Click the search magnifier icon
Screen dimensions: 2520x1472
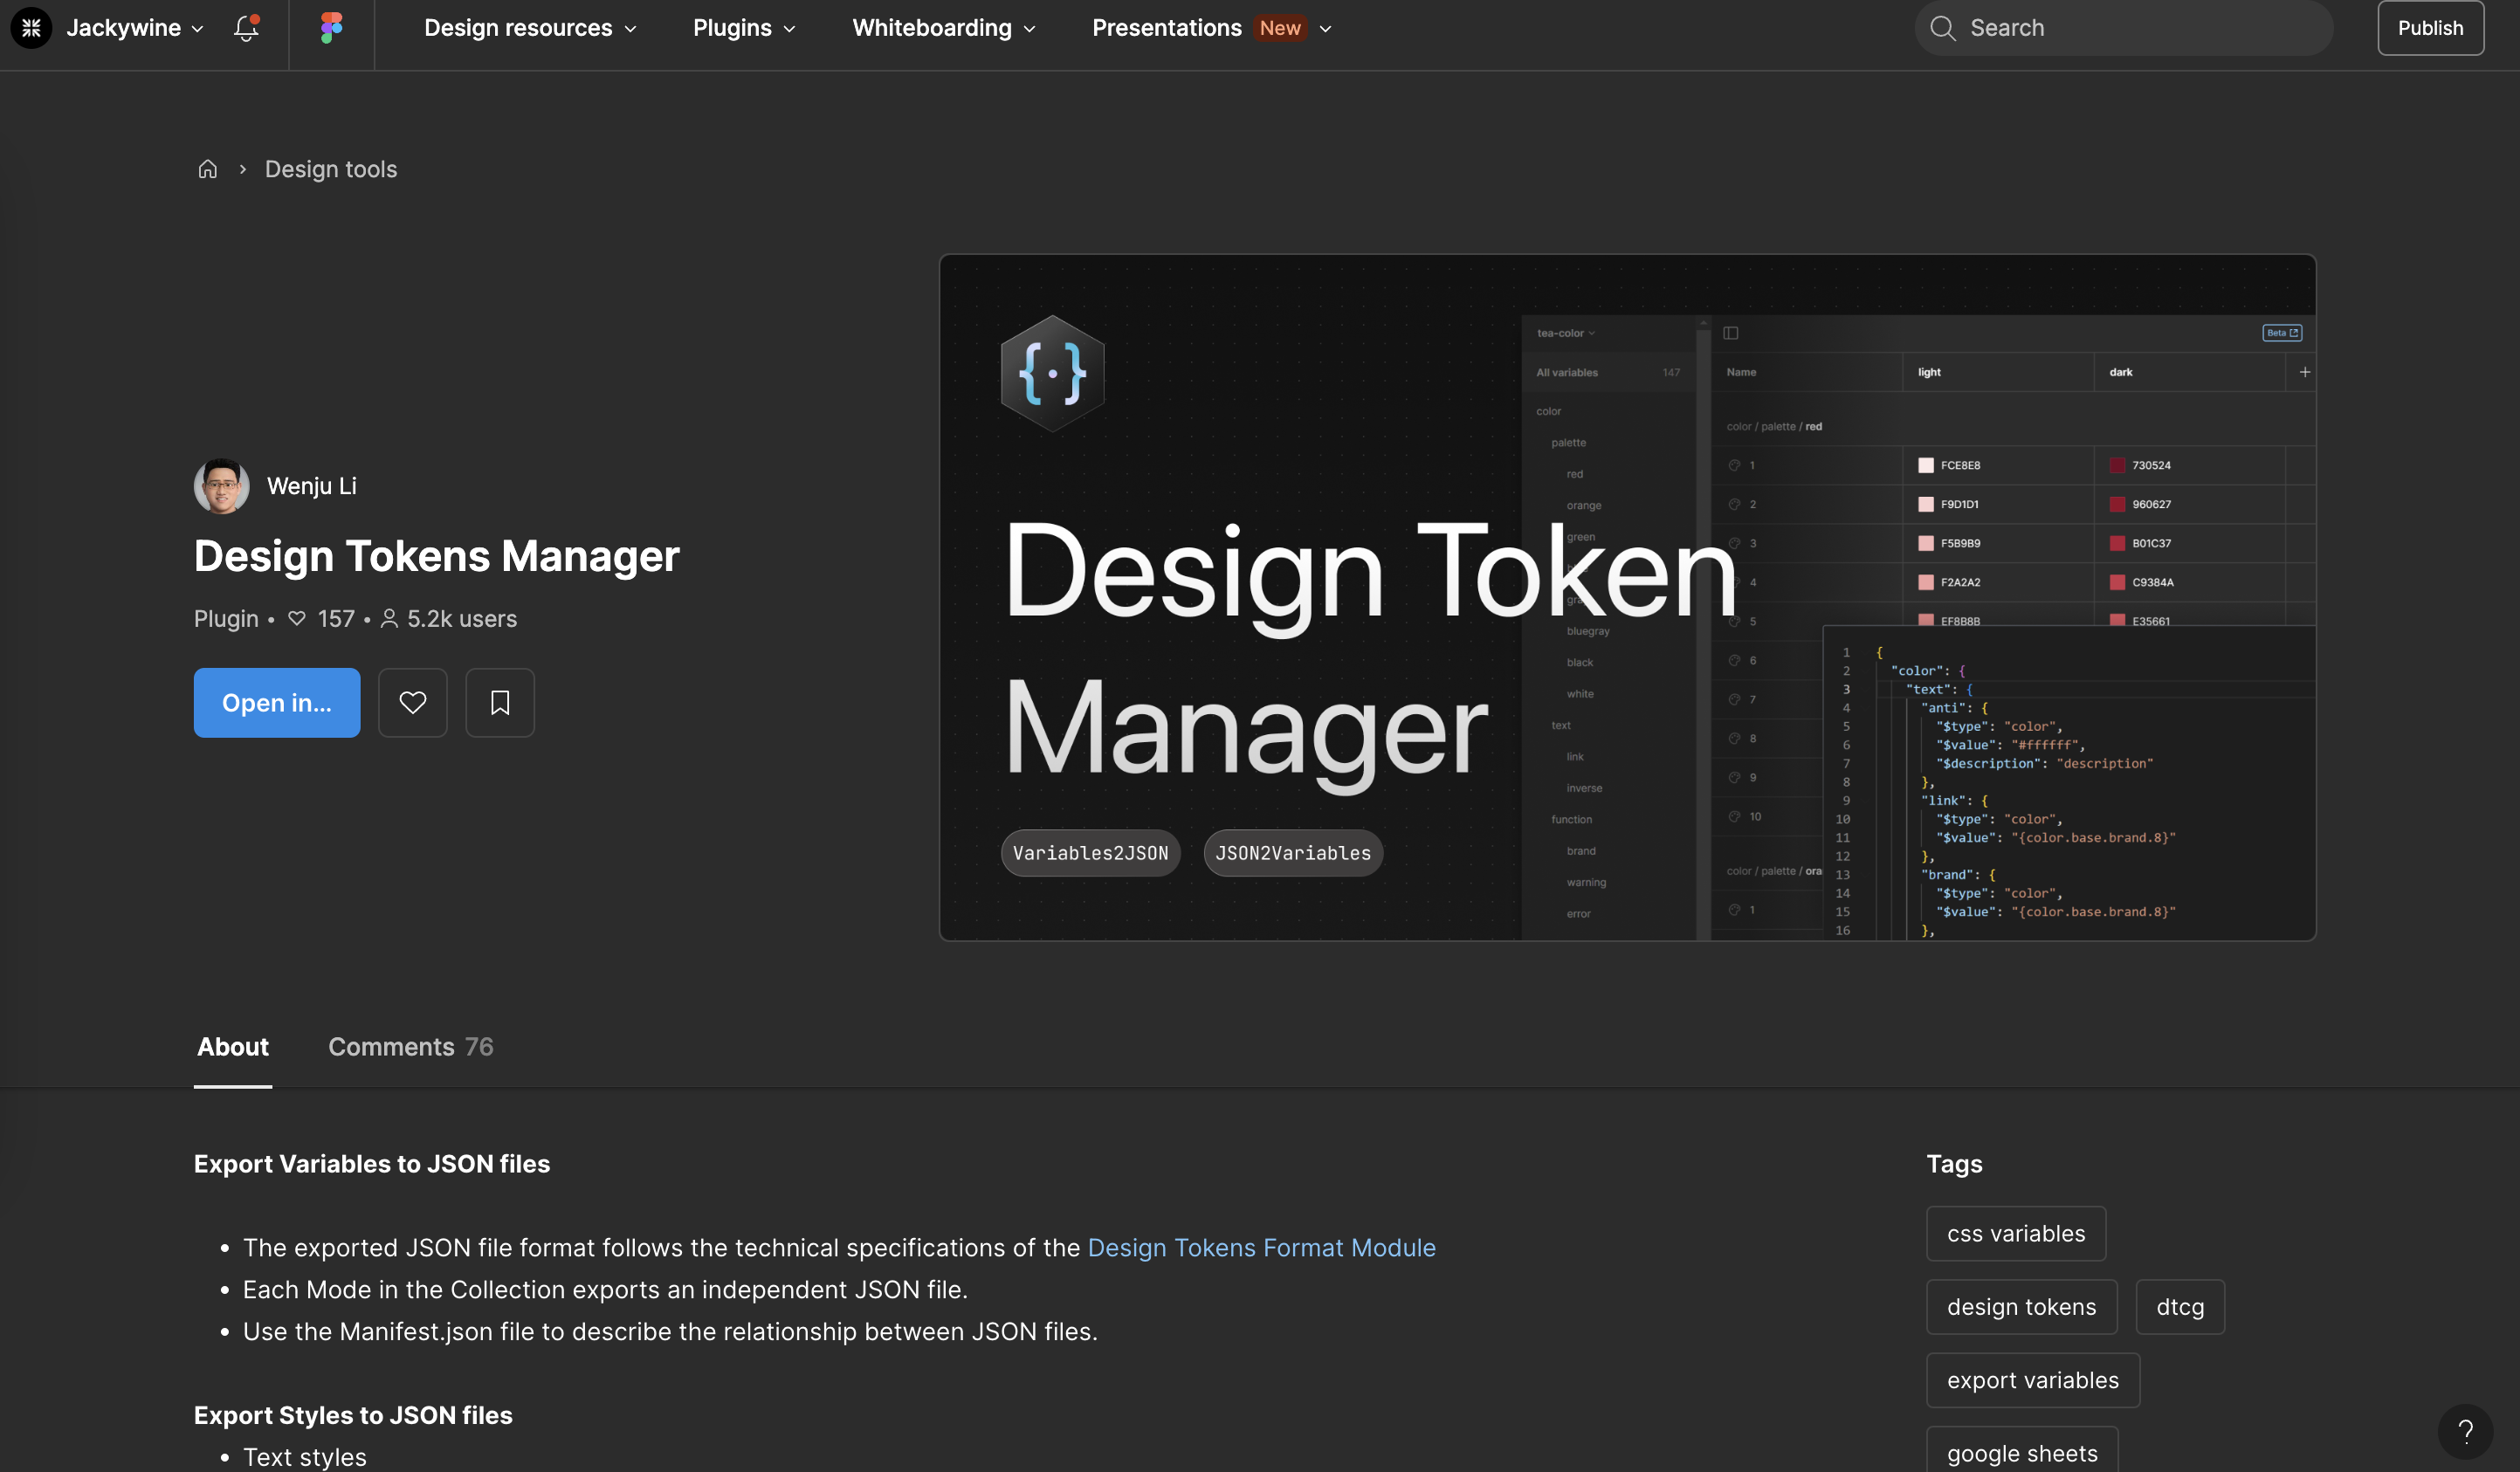(1942, 28)
